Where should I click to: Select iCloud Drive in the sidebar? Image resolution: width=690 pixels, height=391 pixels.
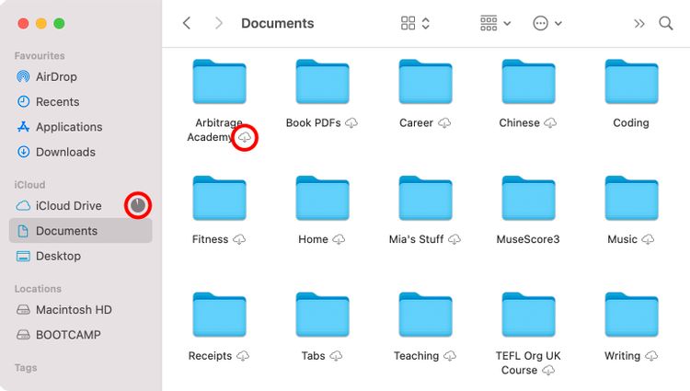pyautogui.click(x=80, y=205)
